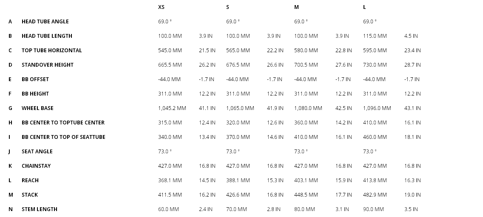Click the SEAT ANGLE row label

[37, 152]
